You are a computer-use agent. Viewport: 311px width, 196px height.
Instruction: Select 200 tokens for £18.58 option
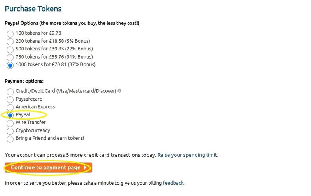tap(10, 42)
